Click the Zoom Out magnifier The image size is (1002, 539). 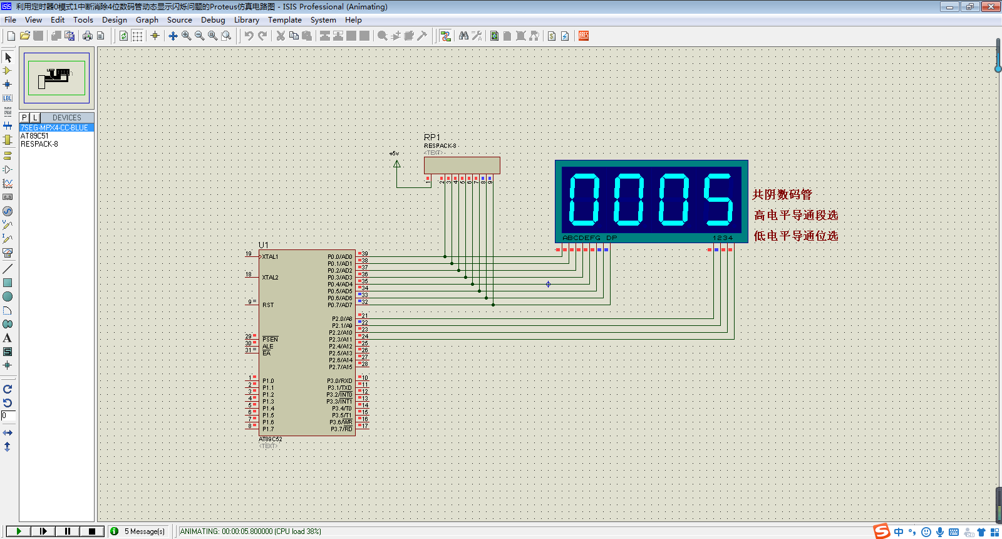(199, 36)
